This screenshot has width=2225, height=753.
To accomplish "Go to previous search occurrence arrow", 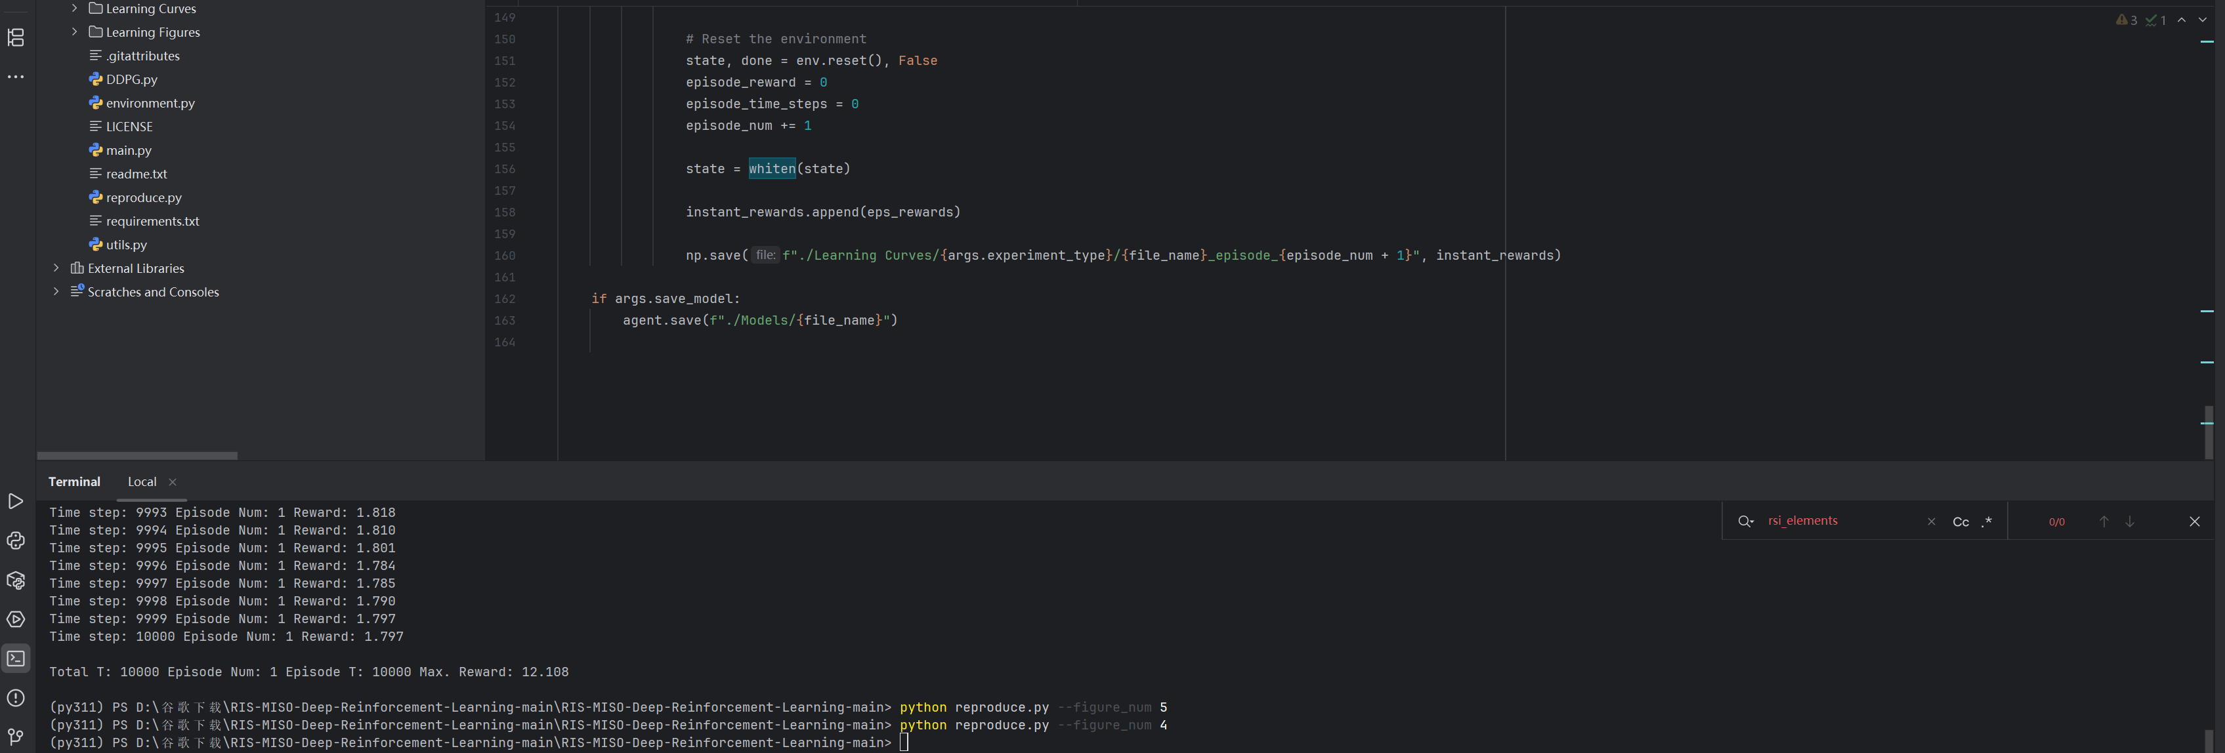I will [2104, 521].
